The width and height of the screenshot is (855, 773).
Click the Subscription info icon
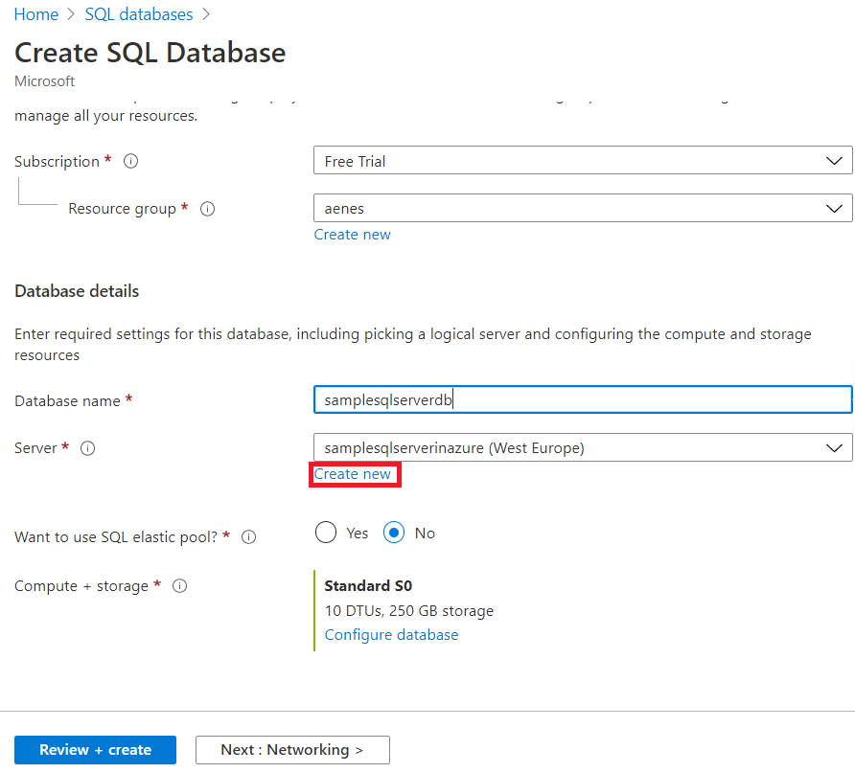(130, 161)
